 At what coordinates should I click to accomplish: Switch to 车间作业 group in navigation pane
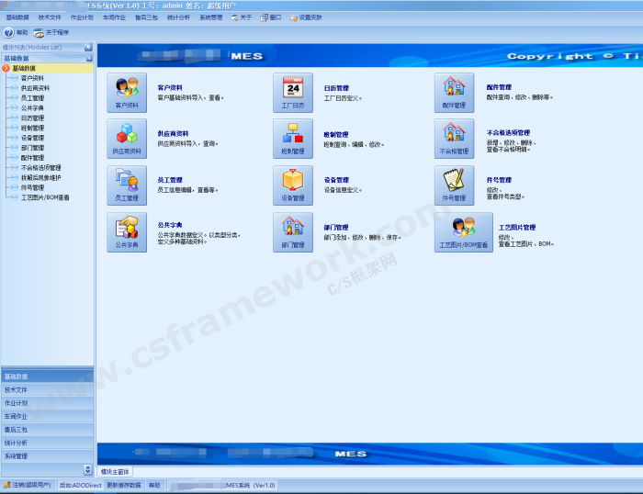click(17, 416)
